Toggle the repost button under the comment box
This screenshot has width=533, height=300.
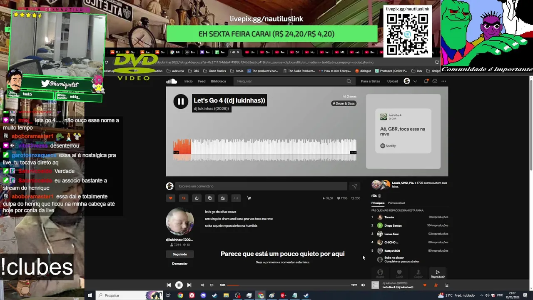(184, 198)
